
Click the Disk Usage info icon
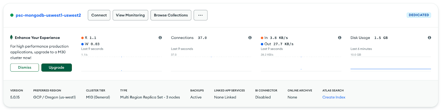430,38
